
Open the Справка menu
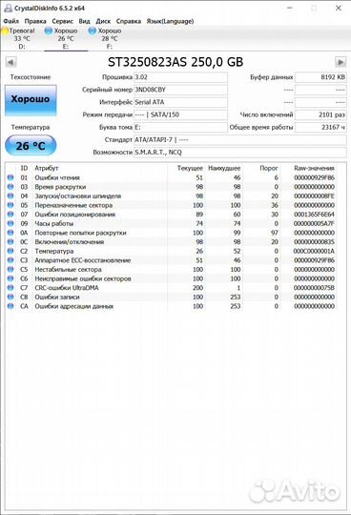[x=129, y=21]
